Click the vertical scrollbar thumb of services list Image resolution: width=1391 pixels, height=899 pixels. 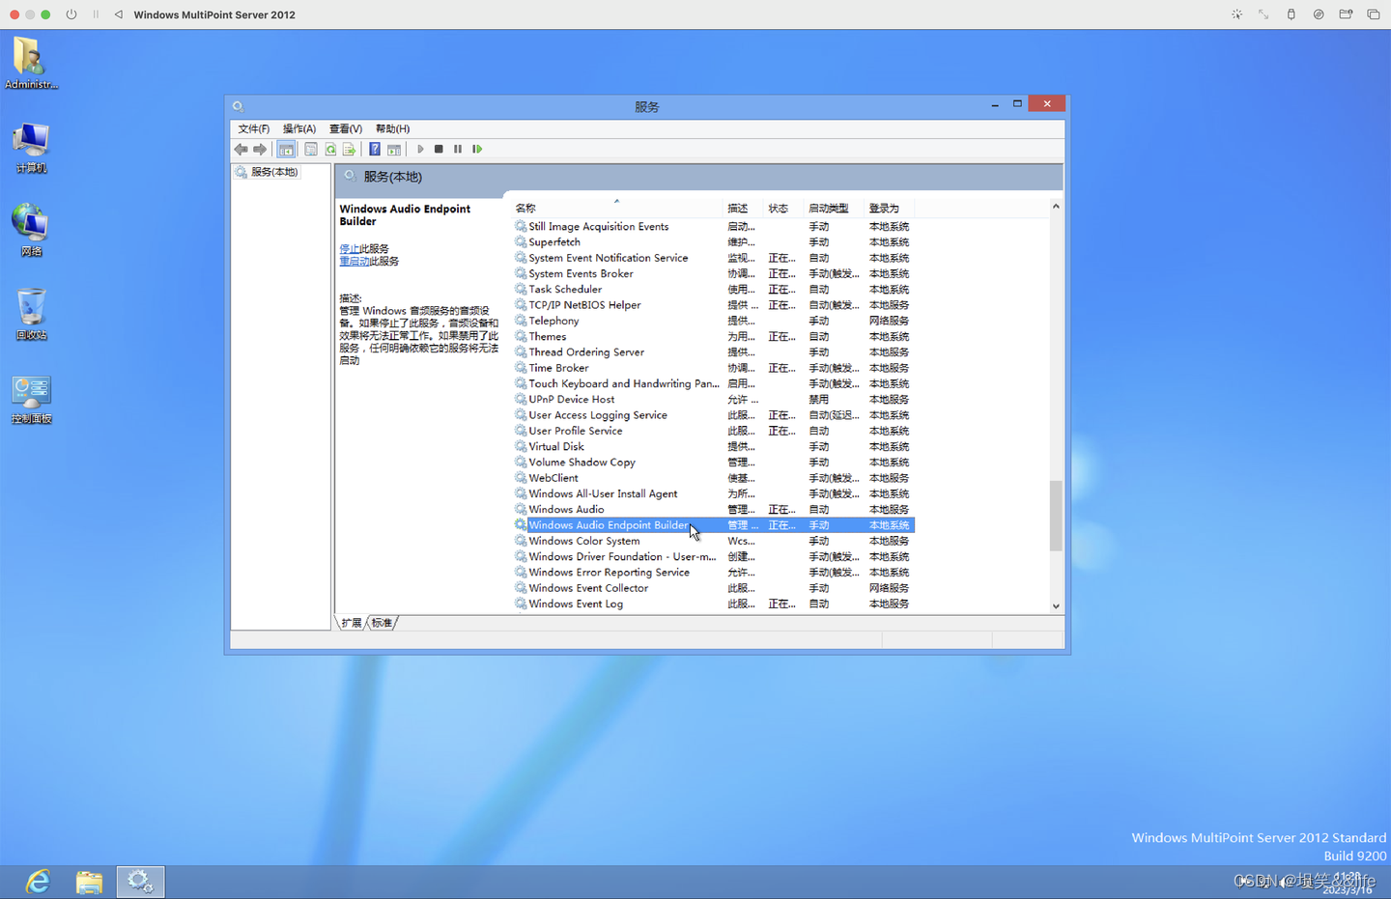point(1056,515)
